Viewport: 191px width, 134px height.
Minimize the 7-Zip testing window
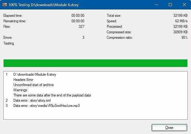[x=157, y=5]
